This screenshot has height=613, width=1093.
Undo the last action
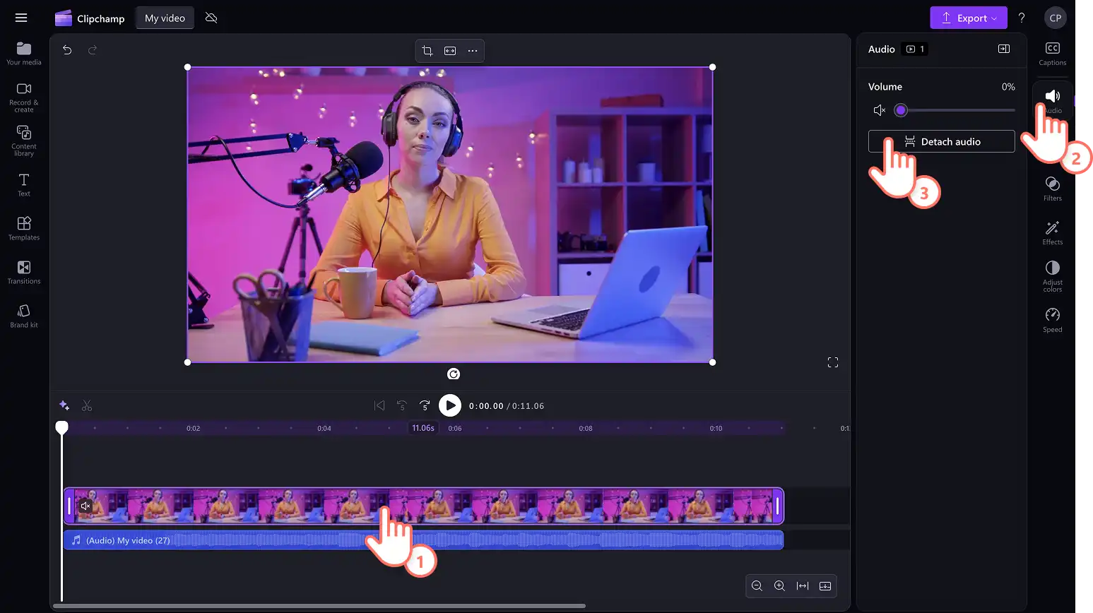point(67,50)
